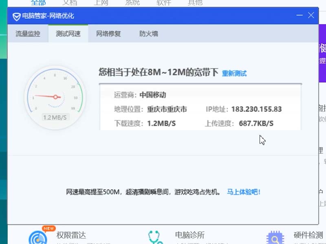Click the 中国移动 carrier text
Screen dimensions: 326x244
coord(153,95)
